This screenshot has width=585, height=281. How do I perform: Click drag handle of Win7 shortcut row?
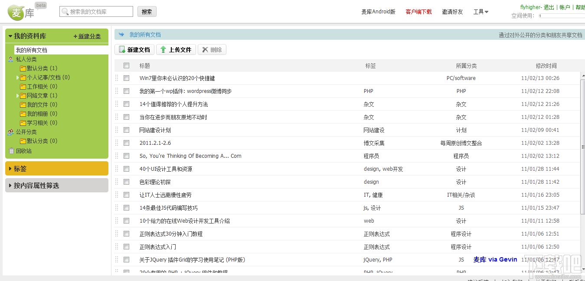(x=116, y=78)
